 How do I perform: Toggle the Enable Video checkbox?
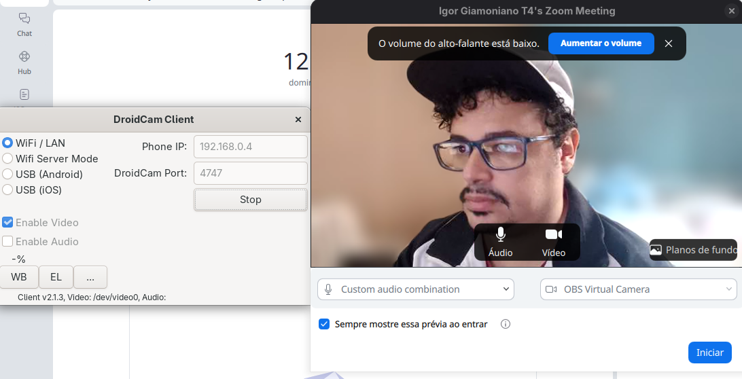pos(7,222)
